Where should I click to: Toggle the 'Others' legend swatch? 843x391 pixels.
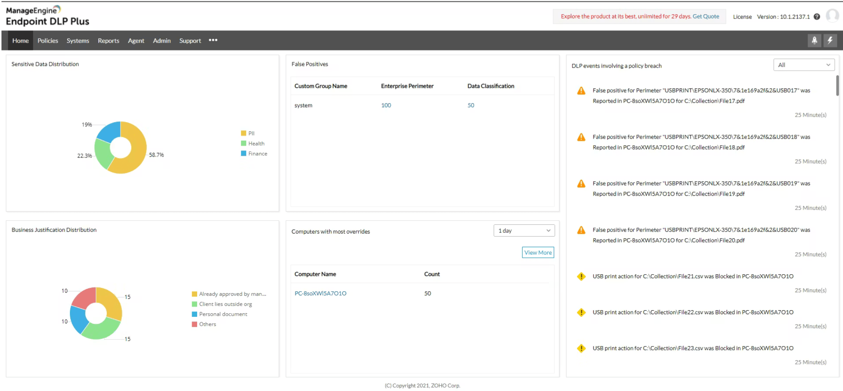tap(194, 324)
